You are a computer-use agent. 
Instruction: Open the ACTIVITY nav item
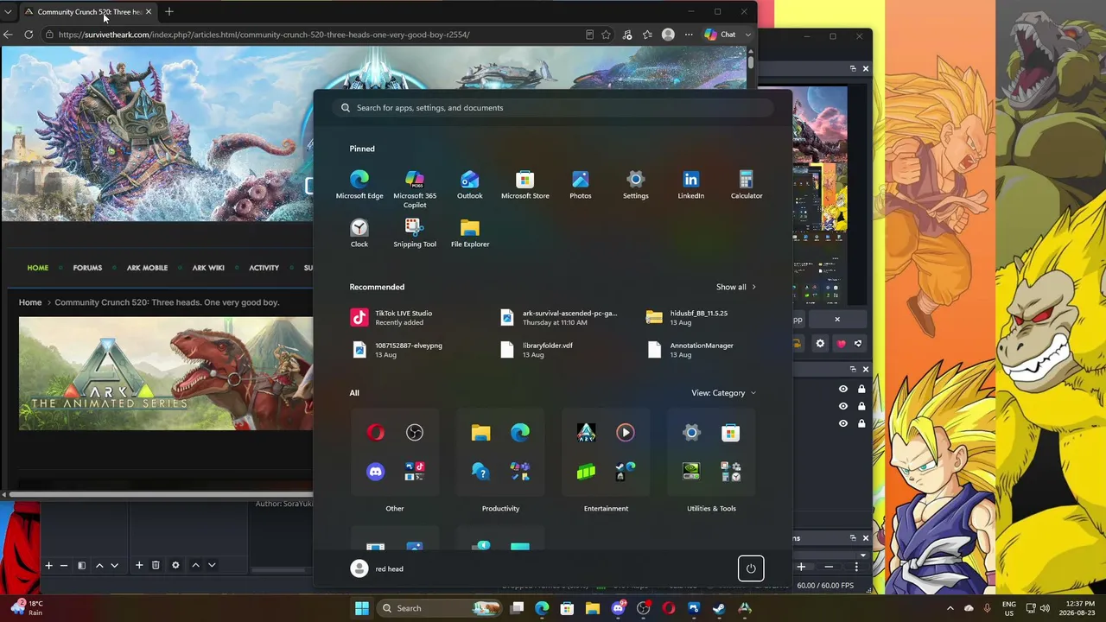(x=264, y=268)
